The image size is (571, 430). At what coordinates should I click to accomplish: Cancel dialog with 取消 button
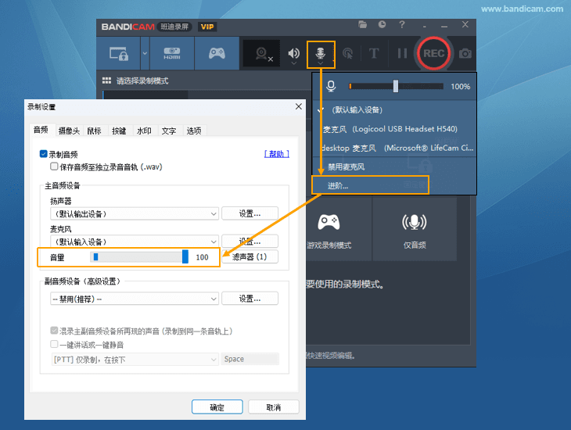click(x=274, y=407)
